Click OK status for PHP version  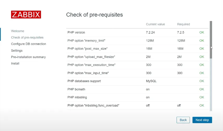pyautogui.click(x=202, y=32)
